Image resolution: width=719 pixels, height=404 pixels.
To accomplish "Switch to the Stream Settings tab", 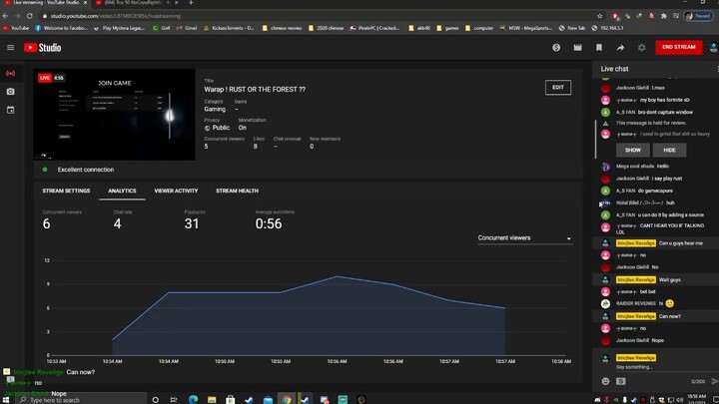I will (x=66, y=191).
